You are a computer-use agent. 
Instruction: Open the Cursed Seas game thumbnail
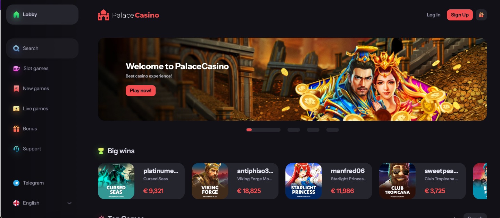pyautogui.click(x=116, y=181)
